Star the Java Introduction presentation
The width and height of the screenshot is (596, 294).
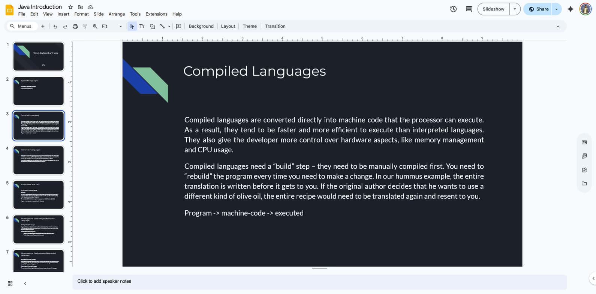click(70, 7)
